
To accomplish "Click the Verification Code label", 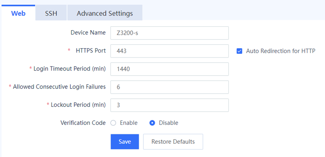I will [83, 123].
